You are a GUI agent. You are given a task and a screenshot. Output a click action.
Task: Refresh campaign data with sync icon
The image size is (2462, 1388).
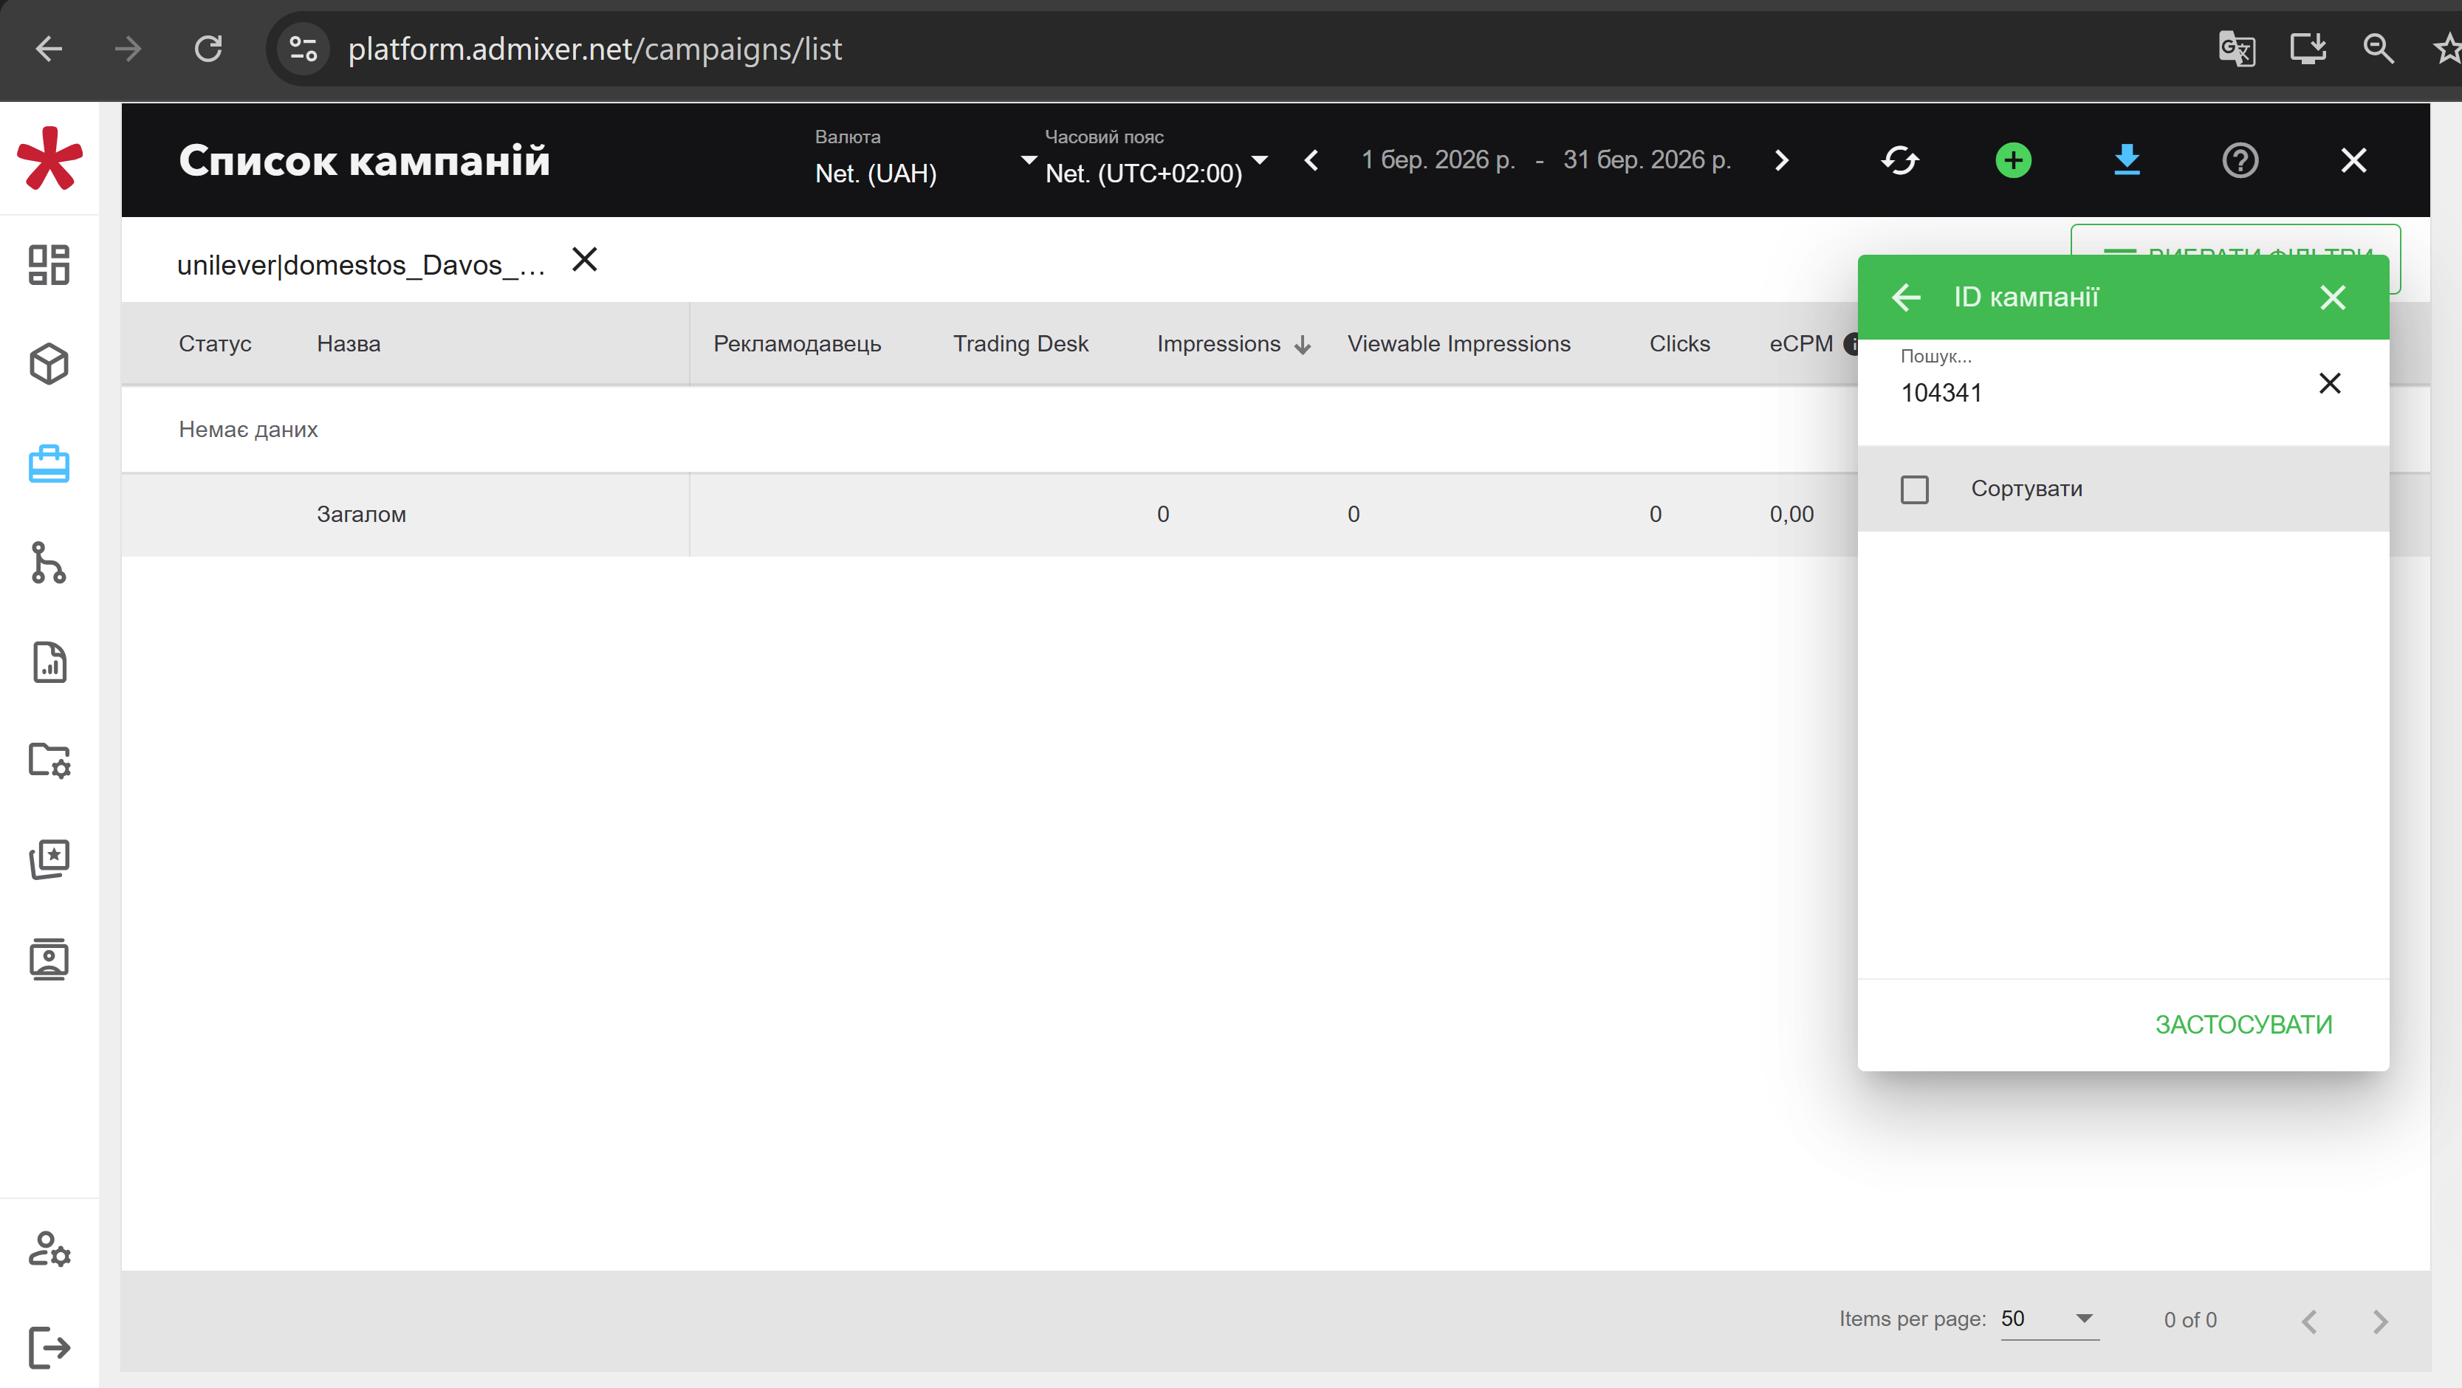click(1899, 160)
